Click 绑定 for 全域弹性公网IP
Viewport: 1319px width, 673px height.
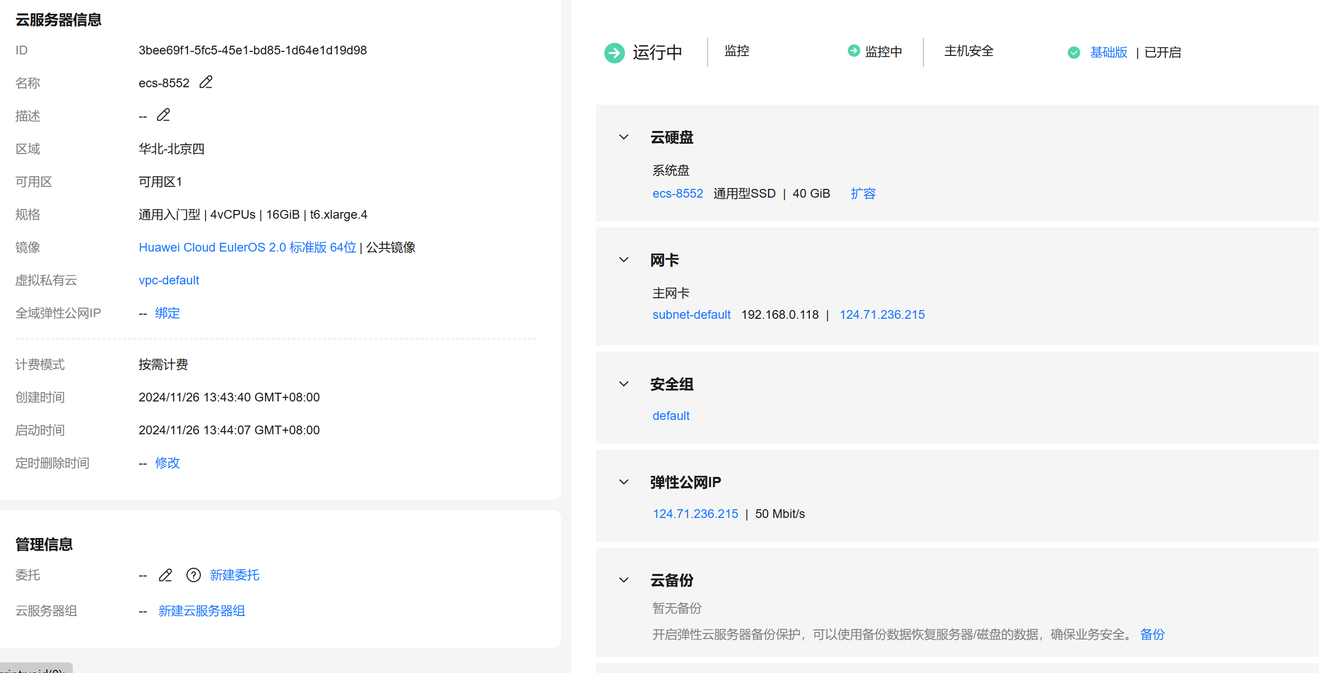tap(168, 313)
